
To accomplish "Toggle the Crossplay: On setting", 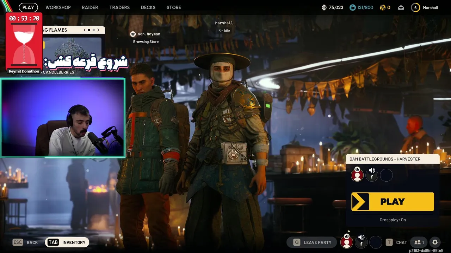I will (x=393, y=220).
